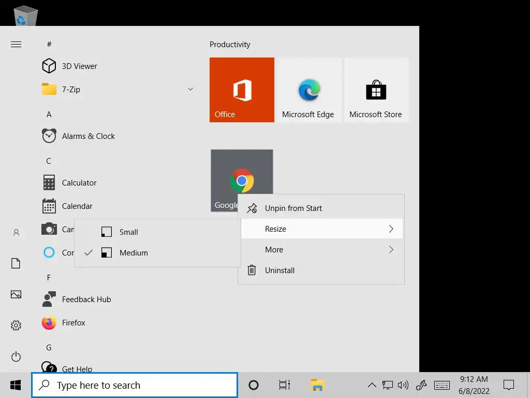
Task: Select Medium tile size
Action: (x=157, y=252)
